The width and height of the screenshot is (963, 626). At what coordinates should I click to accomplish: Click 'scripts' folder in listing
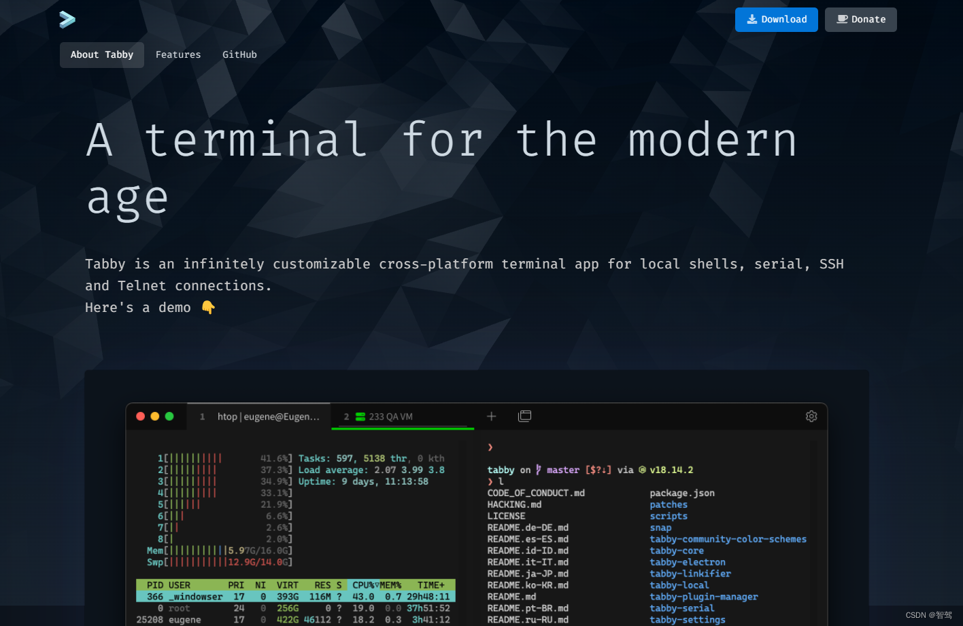669,516
